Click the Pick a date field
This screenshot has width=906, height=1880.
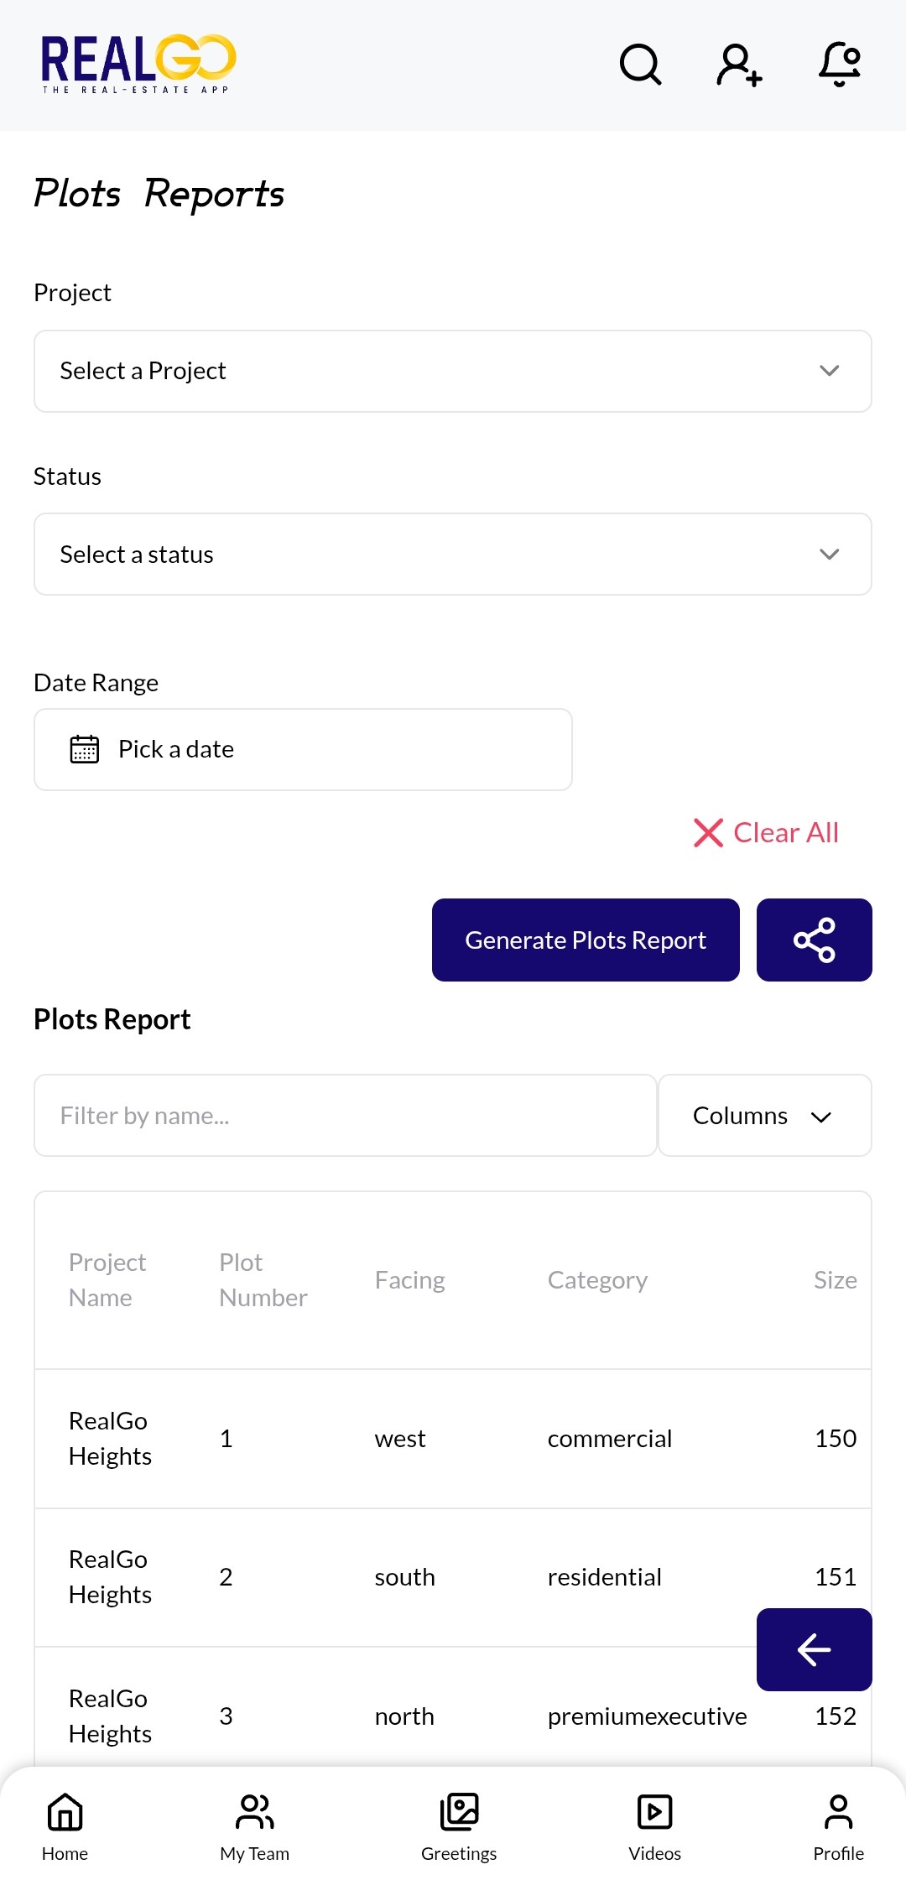click(302, 748)
